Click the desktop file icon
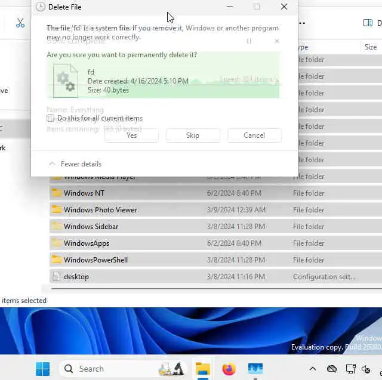This screenshot has width=382, height=380. pos(57,277)
